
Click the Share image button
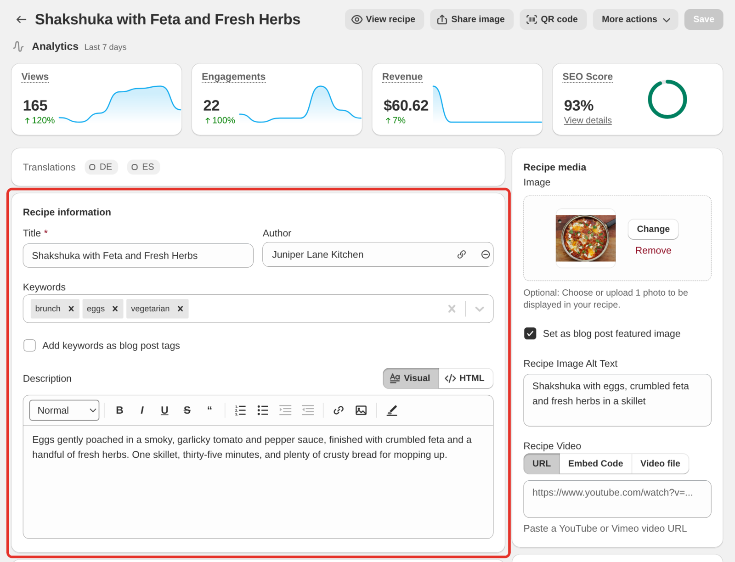(x=471, y=19)
